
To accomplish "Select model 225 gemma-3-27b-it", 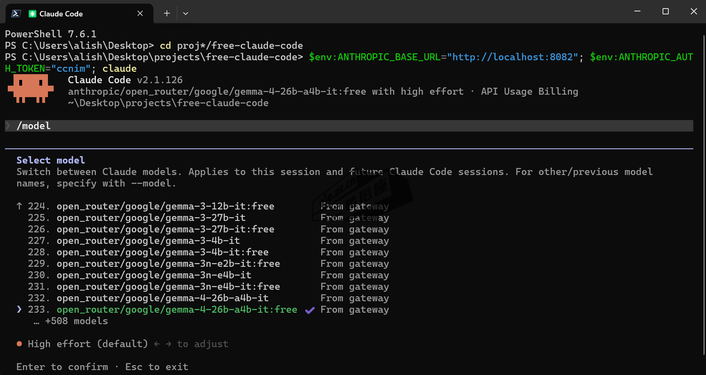I will pos(151,218).
